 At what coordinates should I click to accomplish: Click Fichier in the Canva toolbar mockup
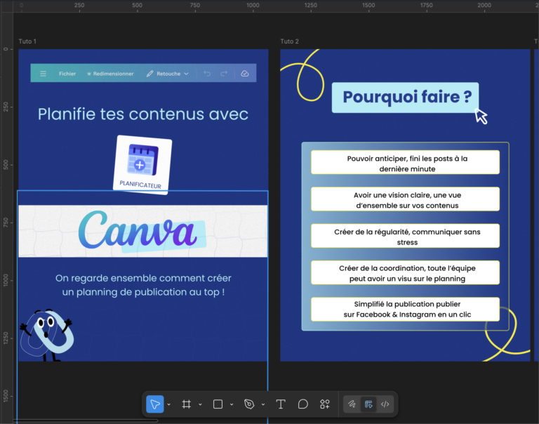point(67,74)
